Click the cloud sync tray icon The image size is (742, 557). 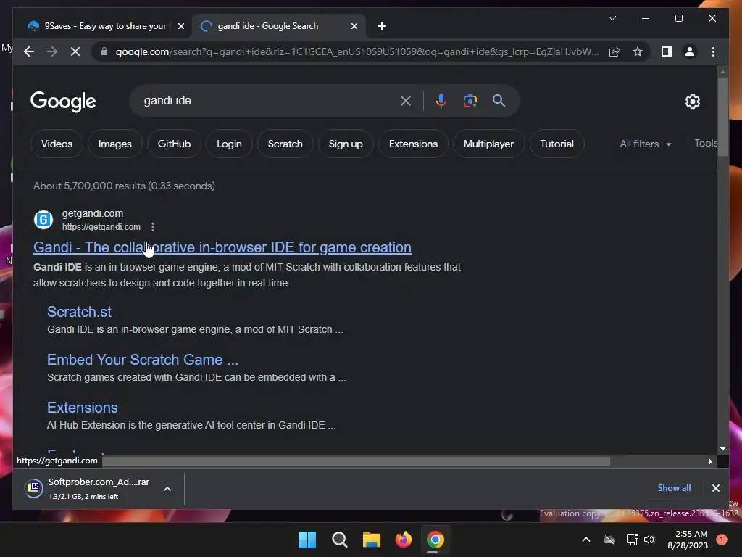609,540
